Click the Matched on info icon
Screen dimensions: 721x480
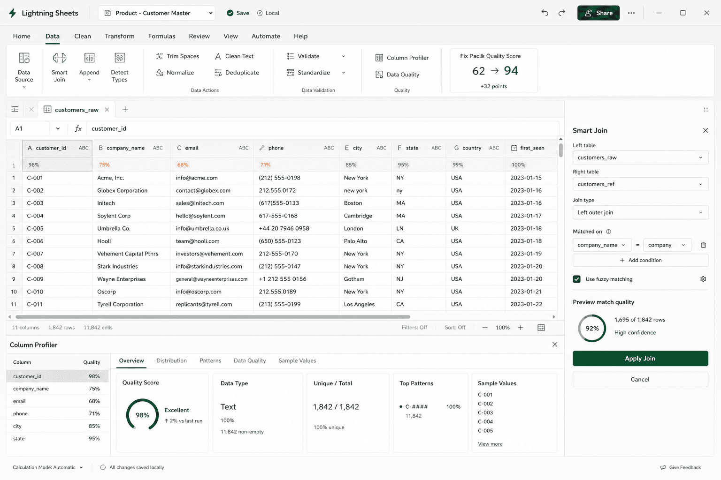pos(609,232)
